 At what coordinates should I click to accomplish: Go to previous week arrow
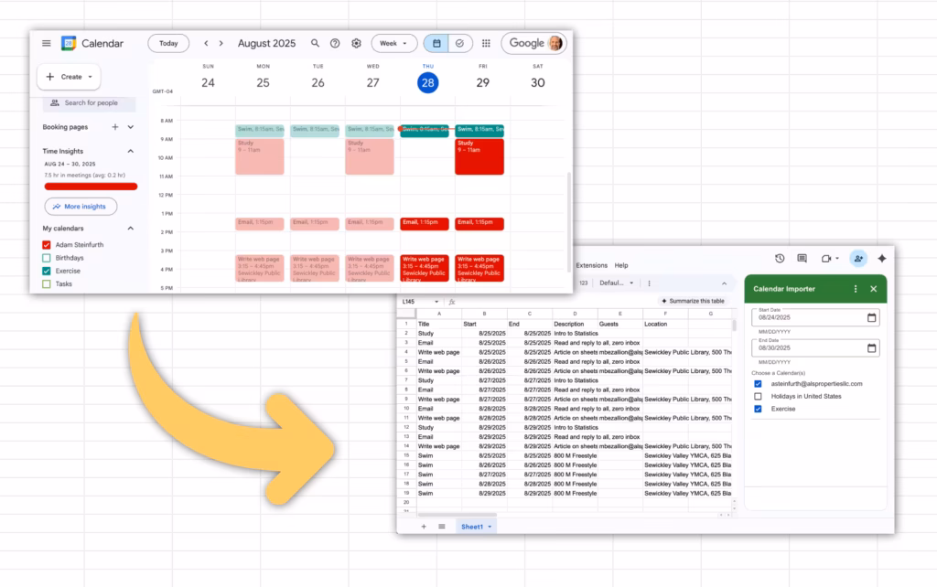point(206,43)
